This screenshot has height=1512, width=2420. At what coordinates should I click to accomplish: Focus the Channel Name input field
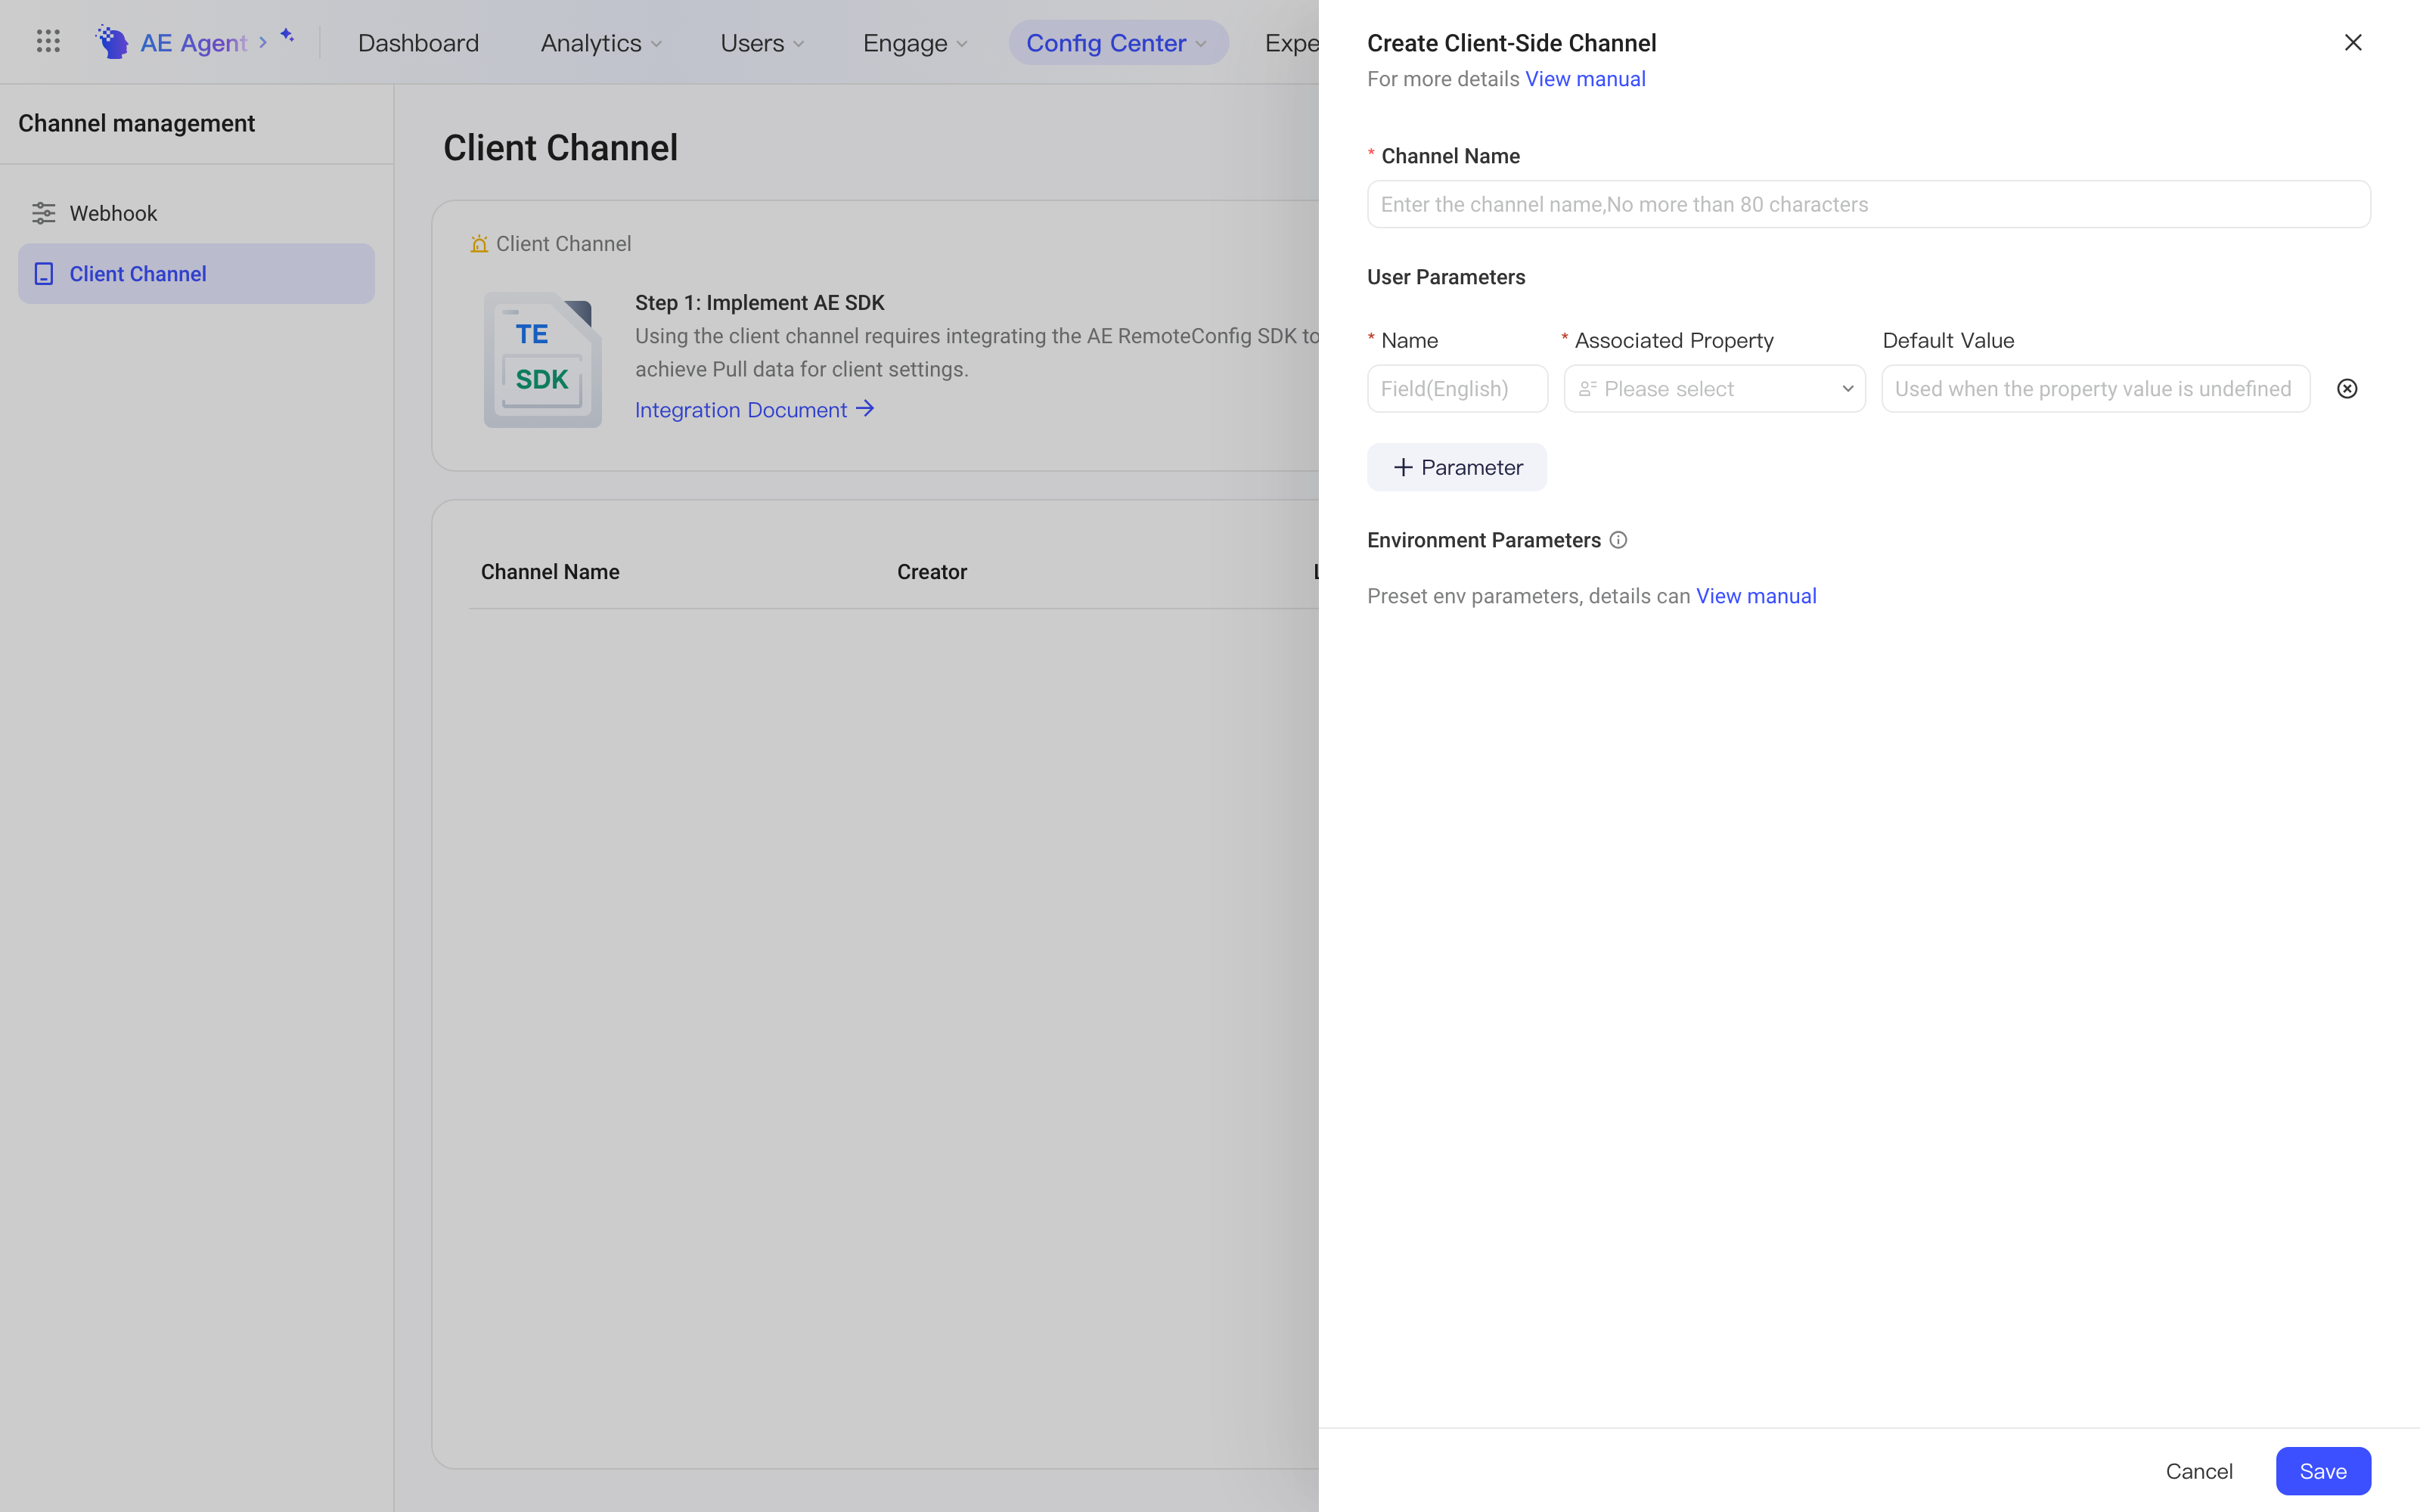coord(1868,204)
